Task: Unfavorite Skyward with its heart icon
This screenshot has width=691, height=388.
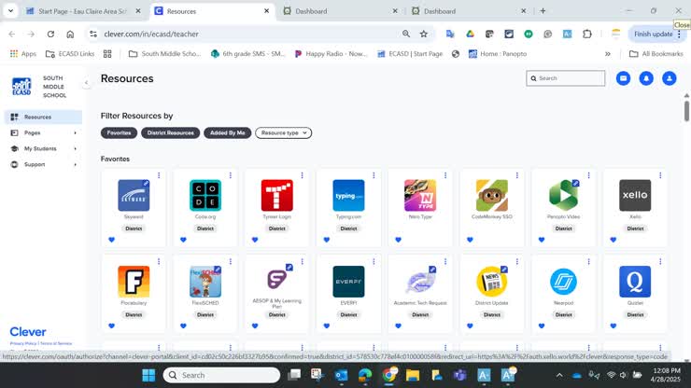Action: point(111,240)
